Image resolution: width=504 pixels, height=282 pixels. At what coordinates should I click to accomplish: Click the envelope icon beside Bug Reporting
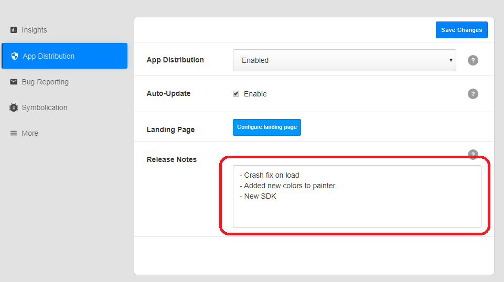coord(14,82)
